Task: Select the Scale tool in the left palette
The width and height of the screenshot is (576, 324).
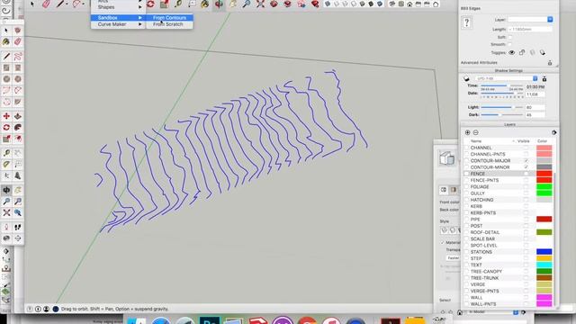Action: pos(6,139)
